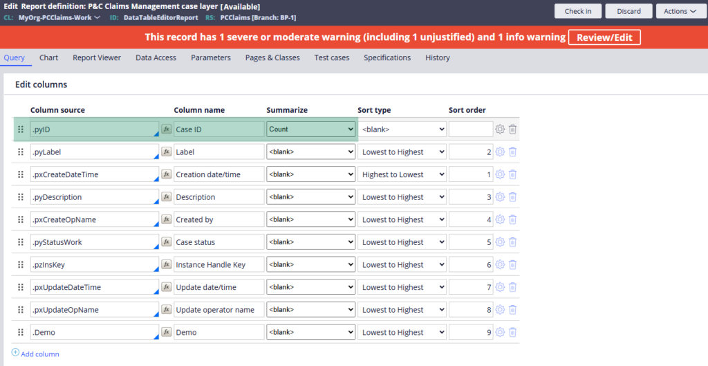708x366 pixels.
Task: Expand the MyOrg-PCClaims-Work class chevron
Action: 97,17
